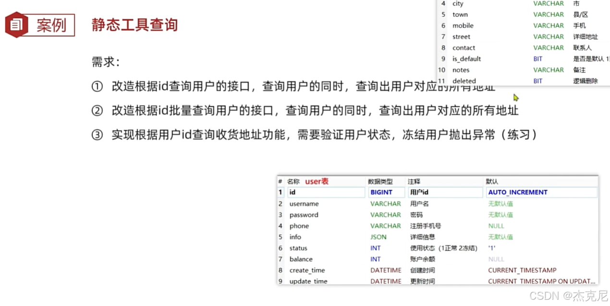Click the CURRENT_TIMESTAMP default of create_time

tap(522, 270)
